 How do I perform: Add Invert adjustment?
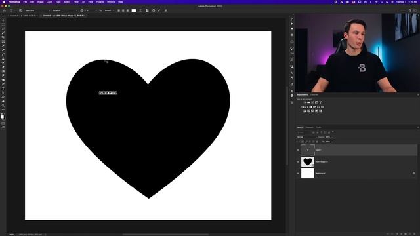tap(304, 111)
